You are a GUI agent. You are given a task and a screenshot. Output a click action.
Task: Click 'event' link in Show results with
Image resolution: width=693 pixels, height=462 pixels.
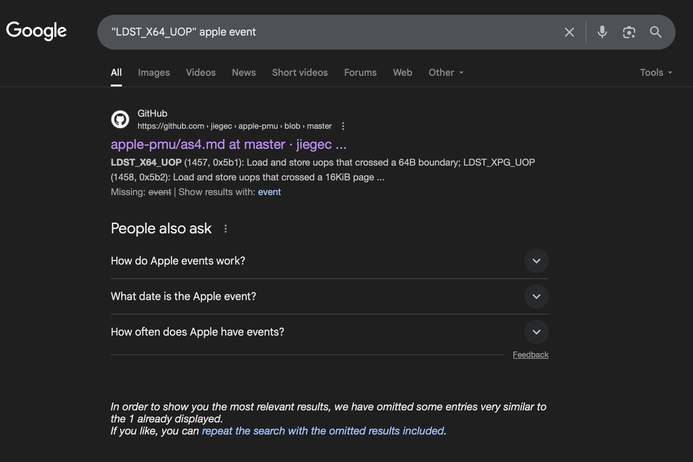coord(269,192)
